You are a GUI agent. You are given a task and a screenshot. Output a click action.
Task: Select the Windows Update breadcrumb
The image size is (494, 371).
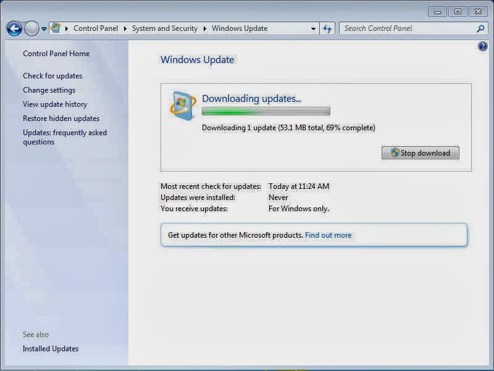[x=240, y=28]
